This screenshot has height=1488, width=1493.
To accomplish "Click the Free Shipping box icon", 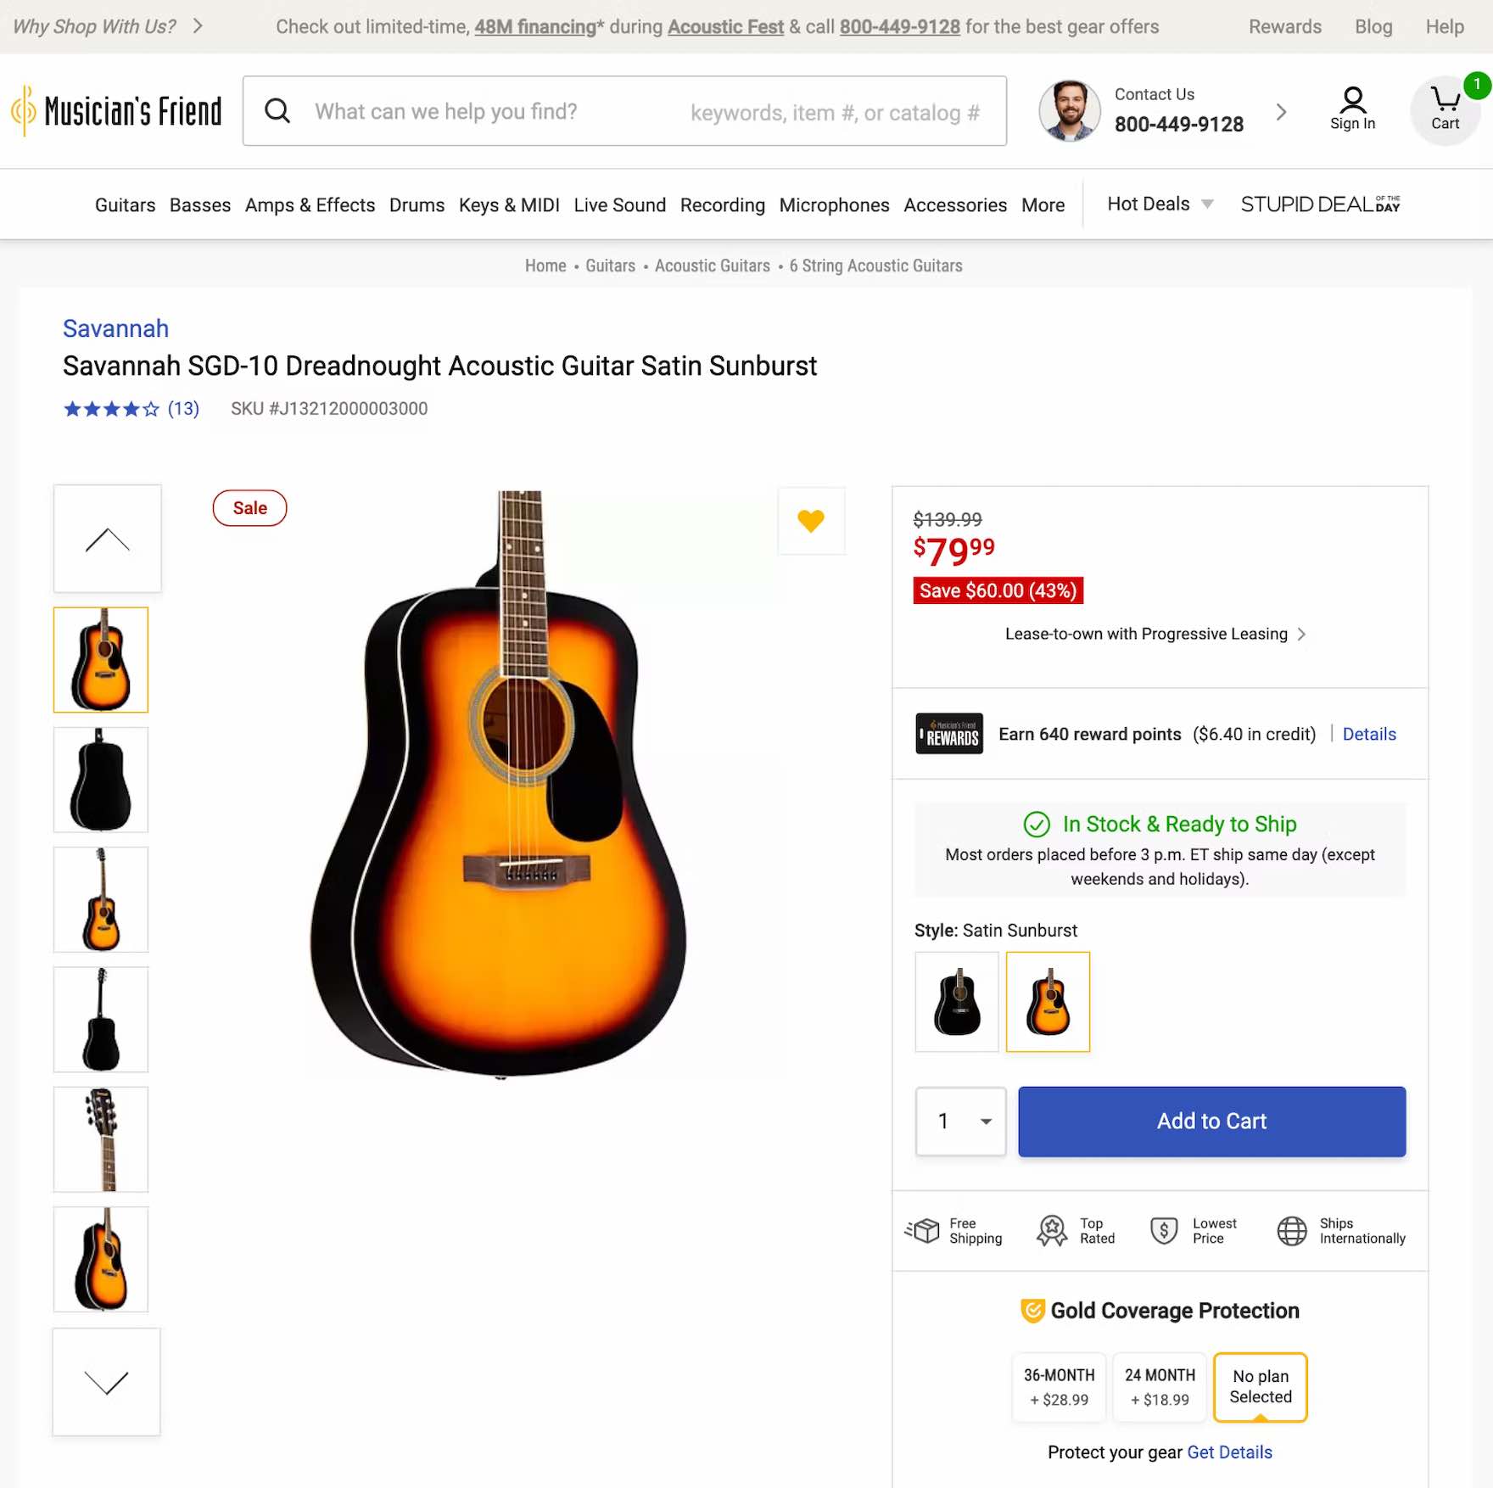I will pos(923,1230).
